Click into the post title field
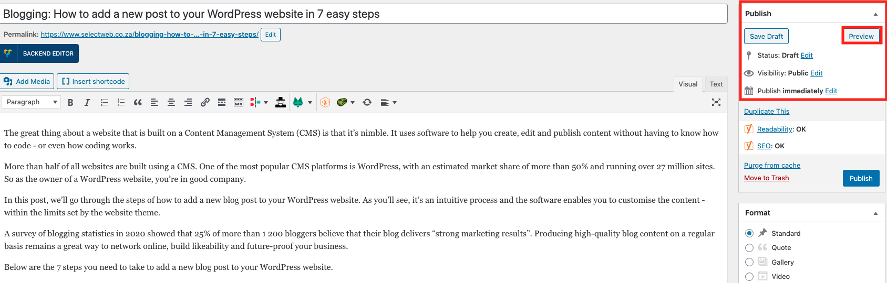 (364, 14)
